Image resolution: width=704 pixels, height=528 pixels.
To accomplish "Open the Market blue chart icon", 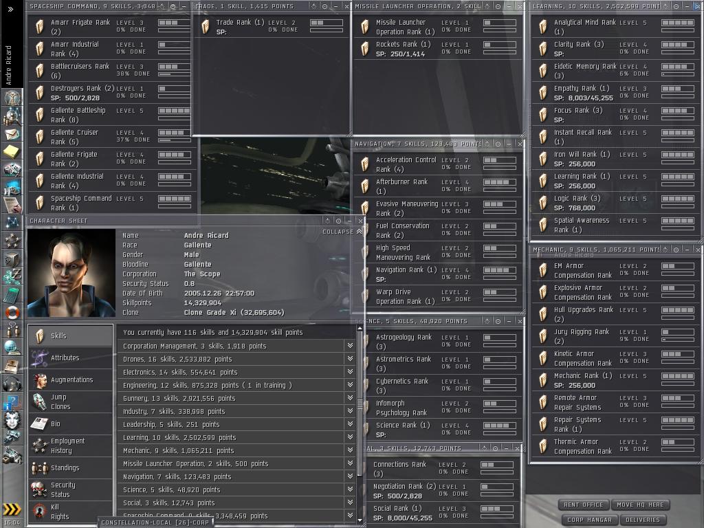I will [x=12, y=186].
